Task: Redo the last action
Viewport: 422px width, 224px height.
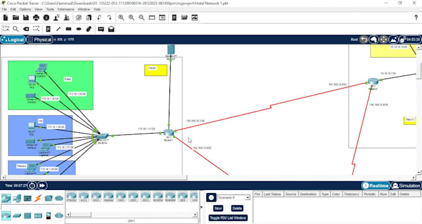Action: tap(109, 18)
